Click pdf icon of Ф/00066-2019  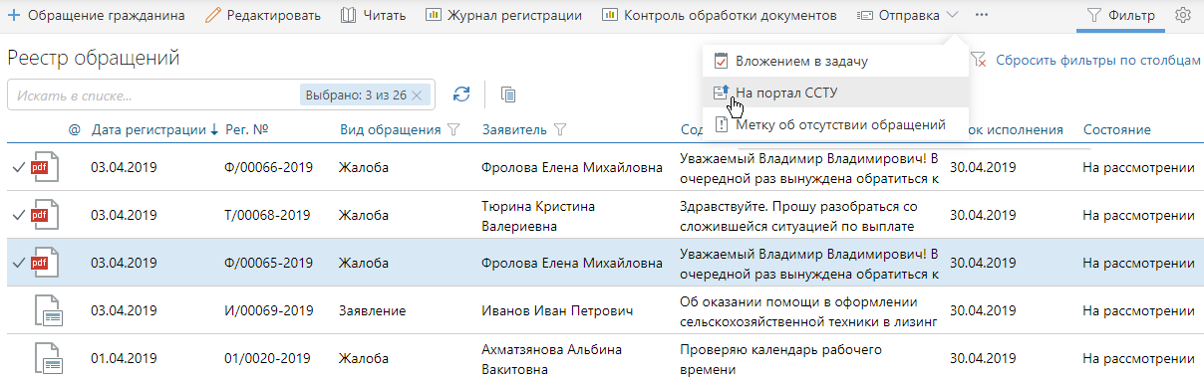46,167
